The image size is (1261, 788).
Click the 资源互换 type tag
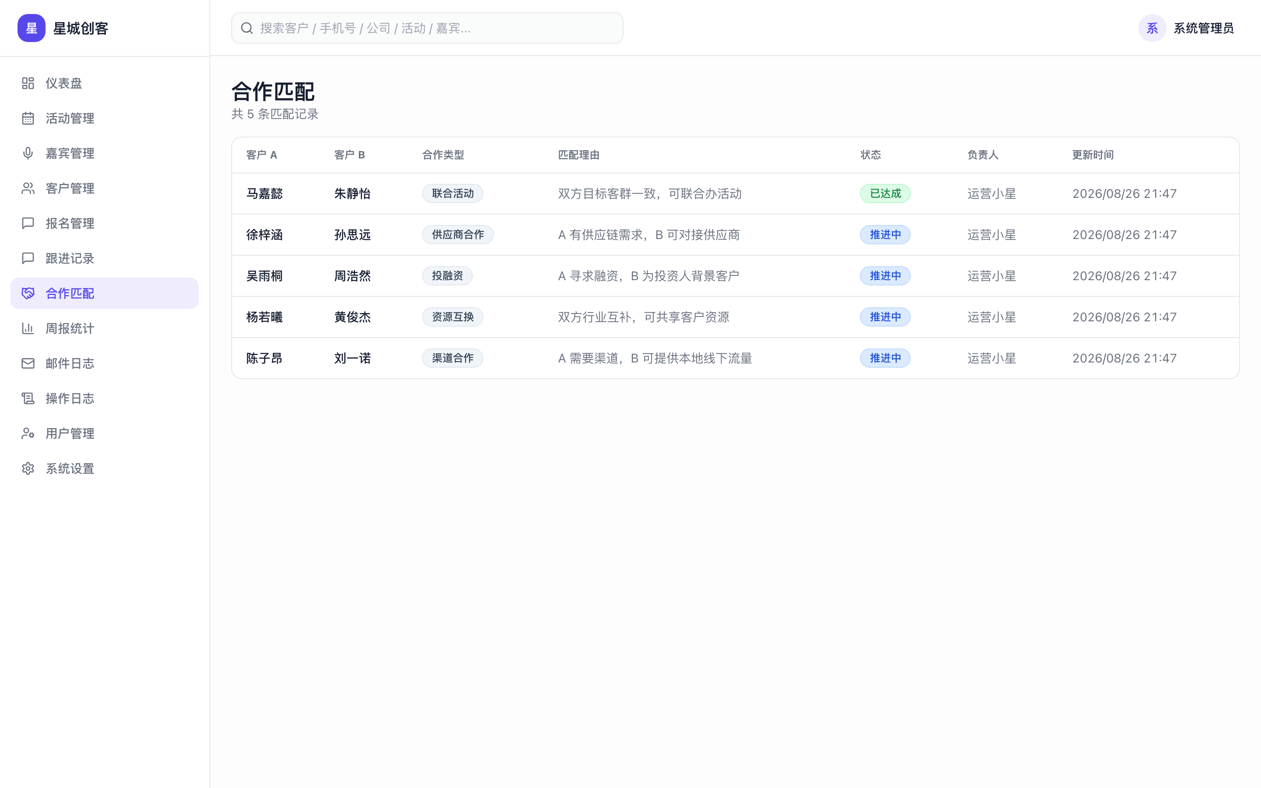(452, 317)
